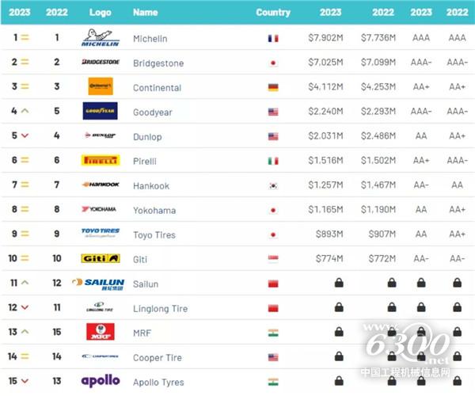
Task: Click the lock icon in Sailun's 2023 value column
Action: click(x=339, y=284)
